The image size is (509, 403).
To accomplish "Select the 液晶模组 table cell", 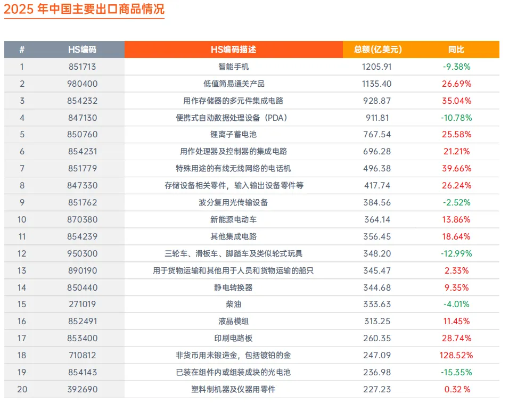I will (x=234, y=321).
